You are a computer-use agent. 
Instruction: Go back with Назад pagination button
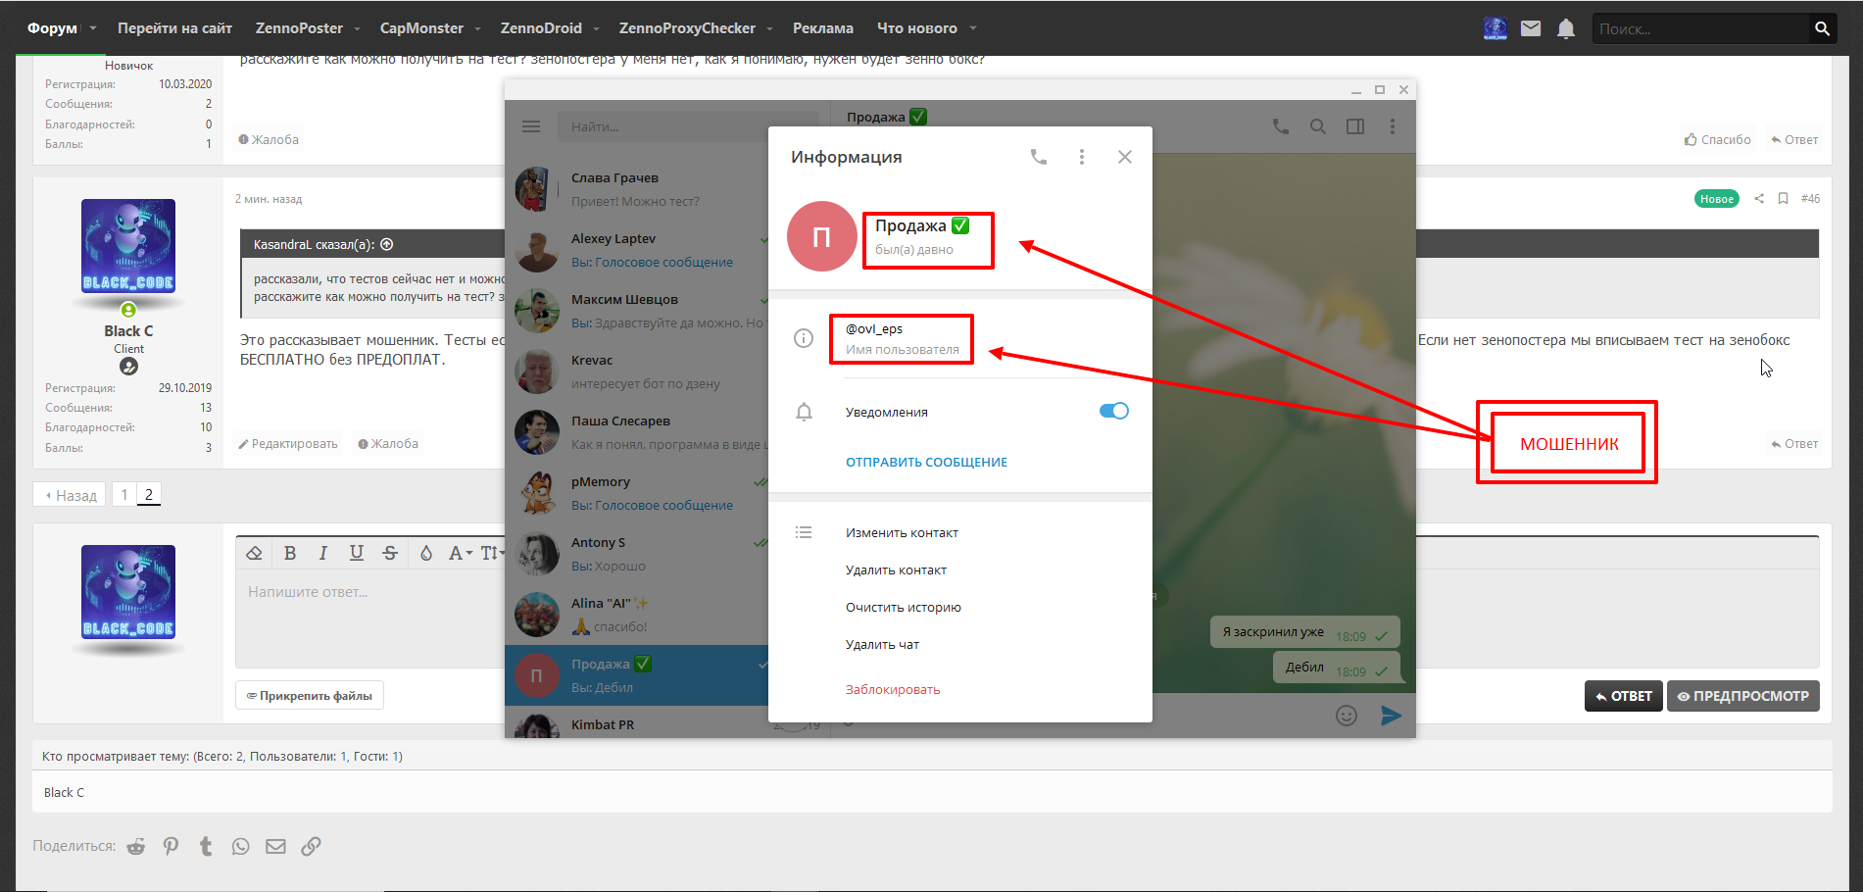[72, 496]
